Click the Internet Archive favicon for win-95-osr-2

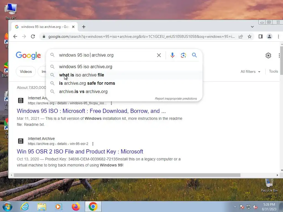click(x=20, y=141)
